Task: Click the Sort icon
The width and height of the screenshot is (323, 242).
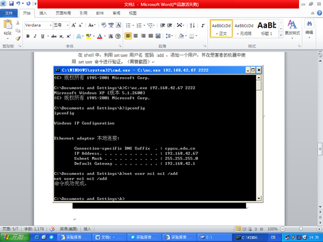Action: click(x=192, y=25)
